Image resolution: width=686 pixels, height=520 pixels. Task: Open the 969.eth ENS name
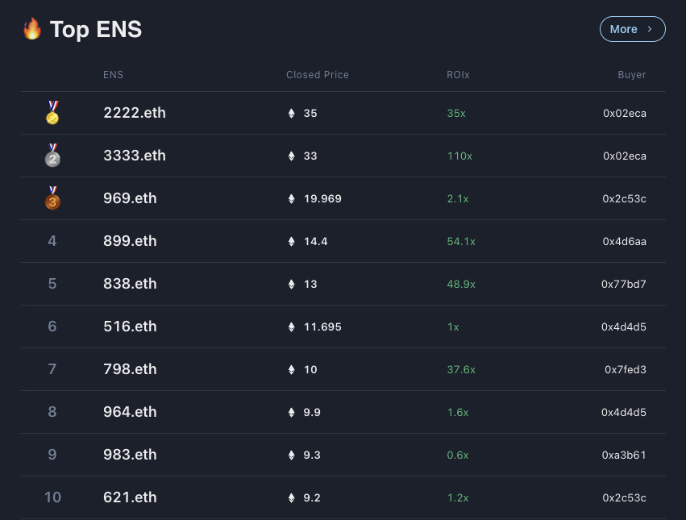tap(130, 198)
